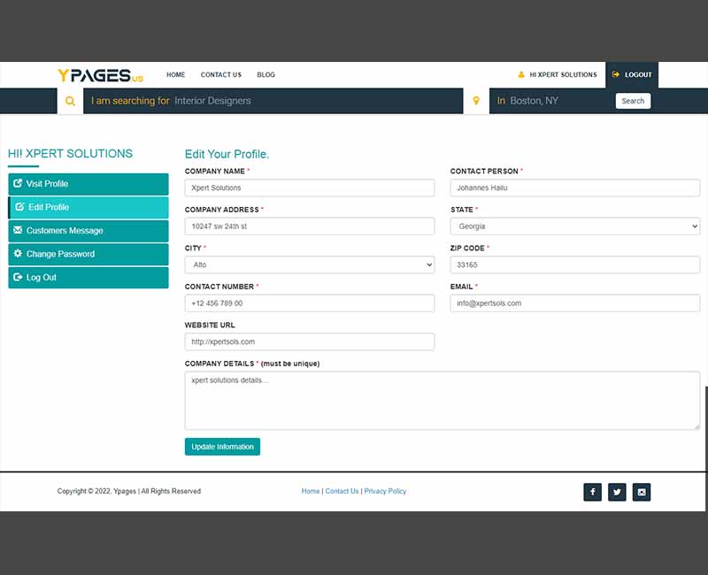
Task: Open the Instagram page icon
Action: pyautogui.click(x=641, y=492)
